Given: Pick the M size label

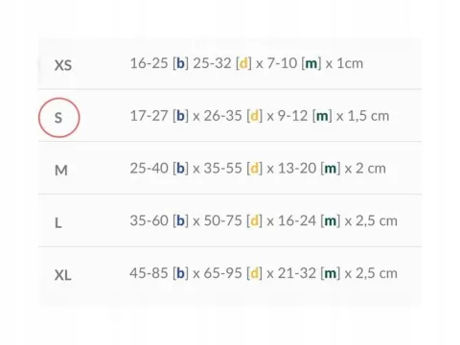Looking at the screenshot, I should coord(61,171).
